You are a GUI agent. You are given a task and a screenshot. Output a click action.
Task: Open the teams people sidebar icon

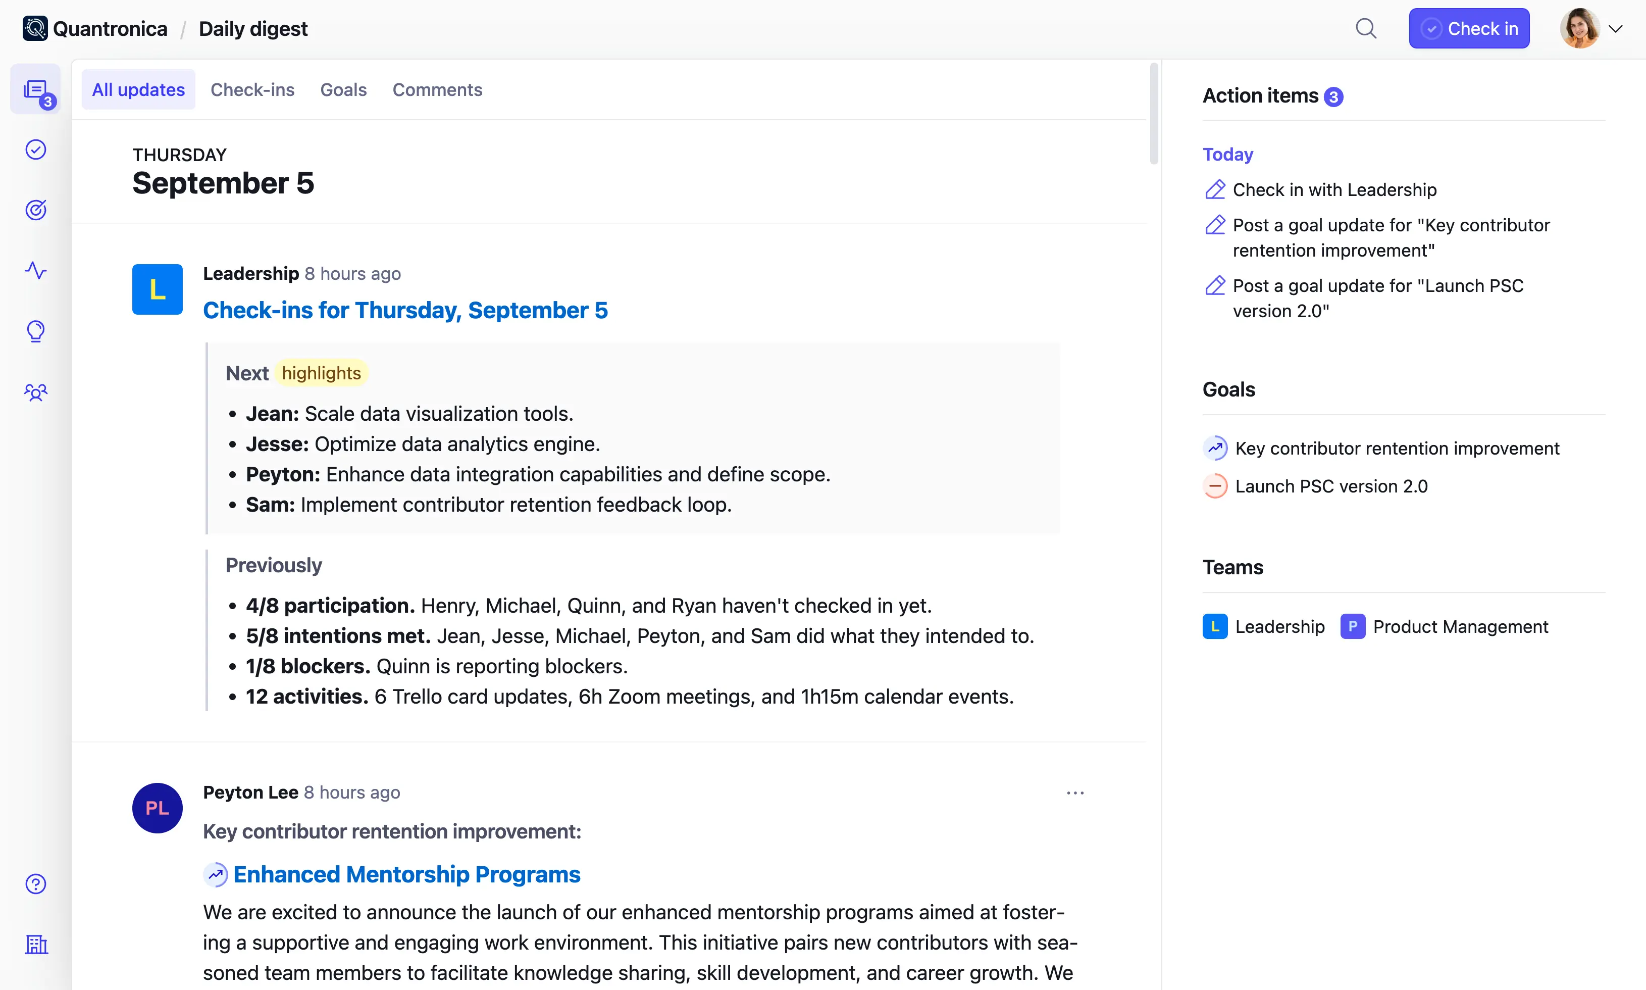pos(35,391)
